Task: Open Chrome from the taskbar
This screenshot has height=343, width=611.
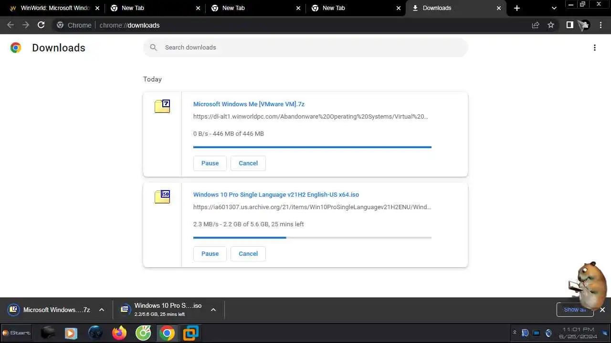Action: click(167, 333)
